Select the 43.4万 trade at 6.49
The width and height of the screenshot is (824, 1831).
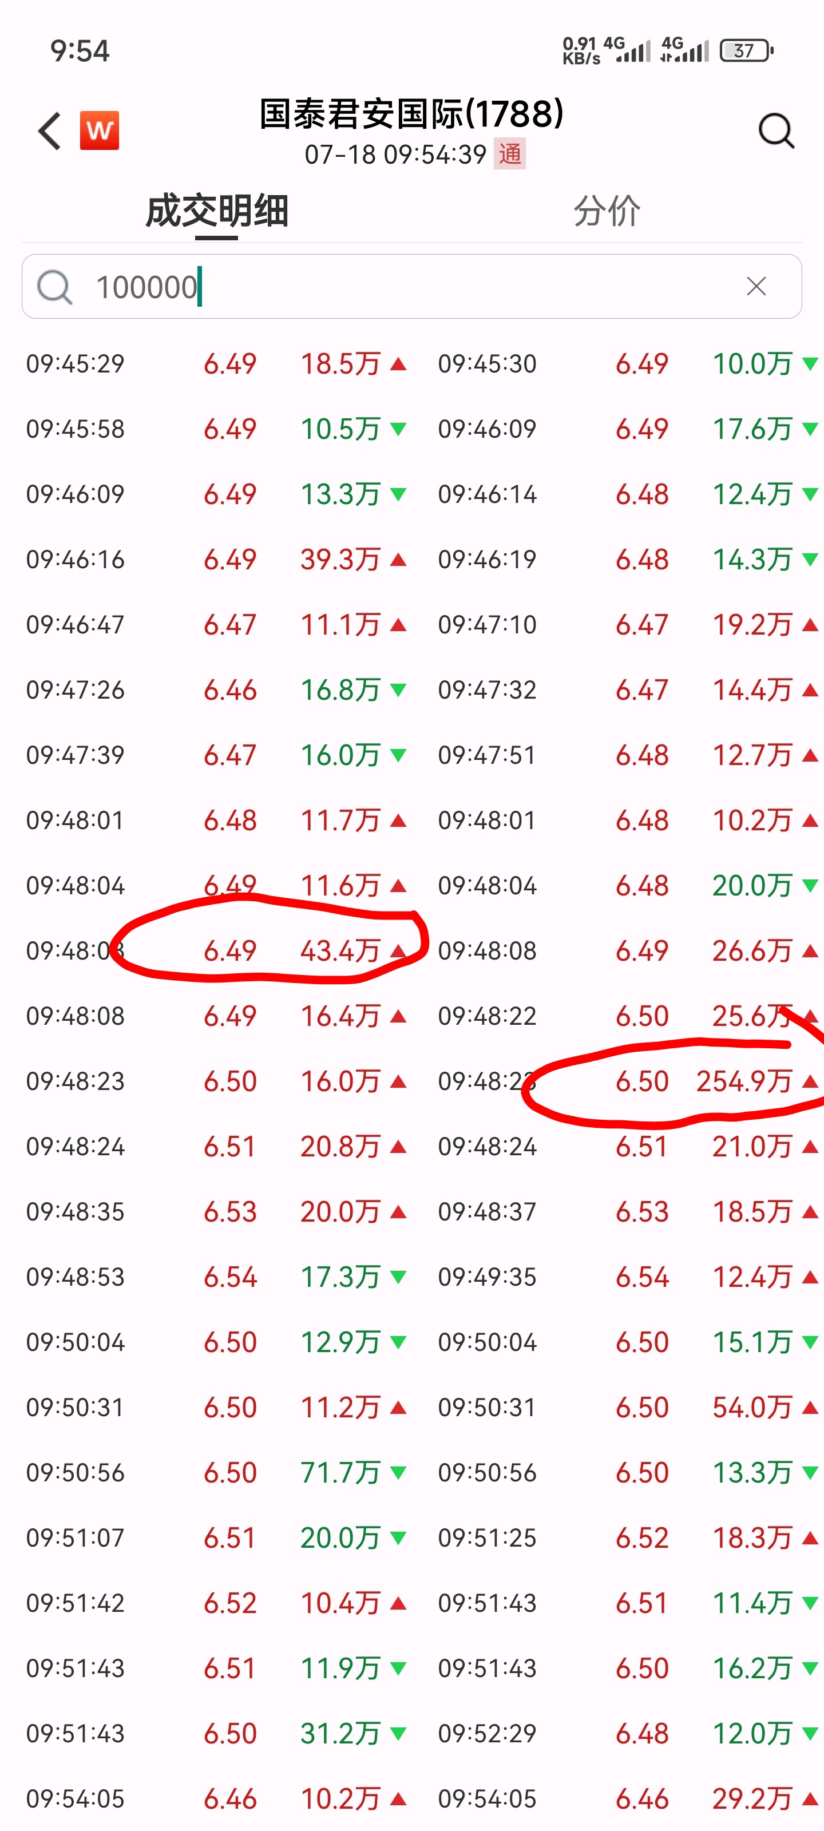pyautogui.click(x=216, y=950)
